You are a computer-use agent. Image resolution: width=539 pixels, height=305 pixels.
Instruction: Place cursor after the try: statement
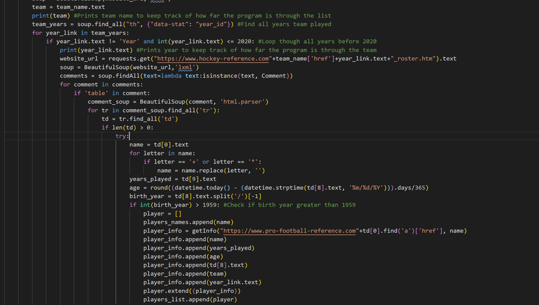[130, 136]
